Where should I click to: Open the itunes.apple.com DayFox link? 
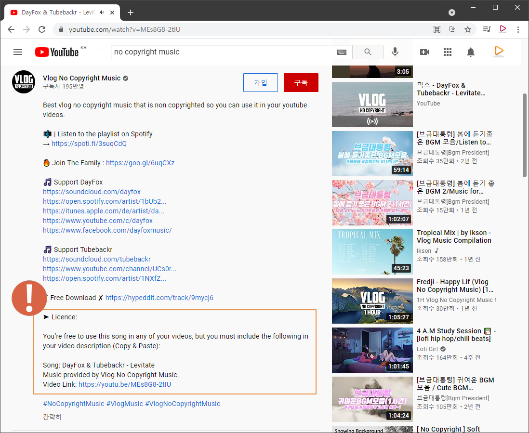pos(104,211)
